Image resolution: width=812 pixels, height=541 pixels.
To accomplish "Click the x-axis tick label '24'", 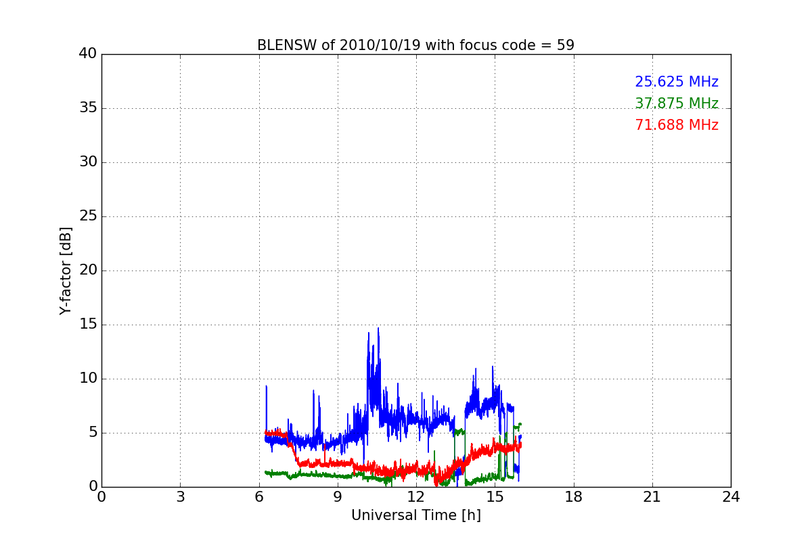I will (x=731, y=497).
